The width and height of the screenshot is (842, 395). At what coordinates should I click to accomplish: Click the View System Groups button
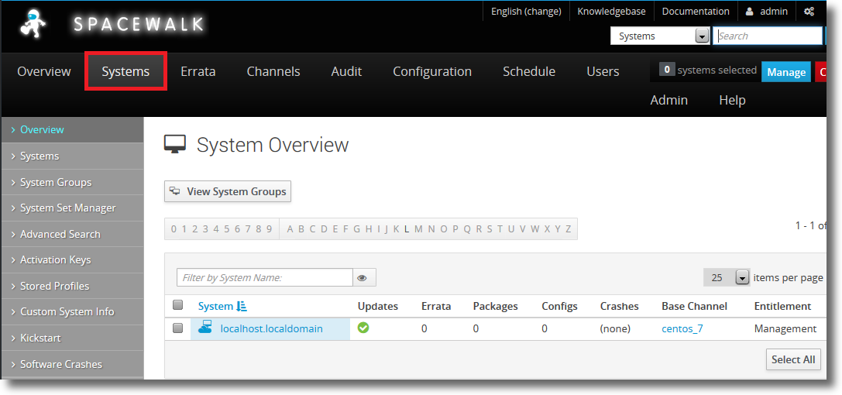coord(228,191)
